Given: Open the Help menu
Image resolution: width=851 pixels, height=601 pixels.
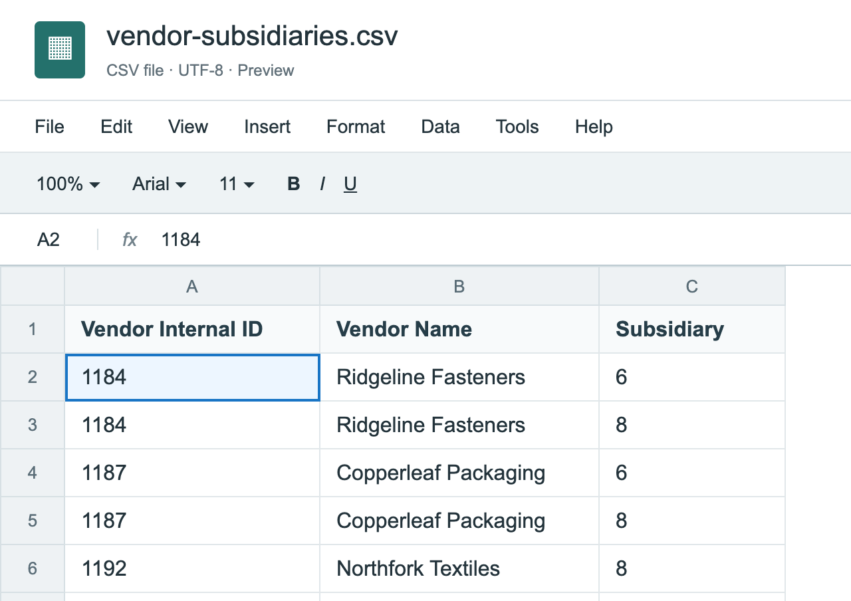Looking at the screenshot, I should (x=594, y=126).
